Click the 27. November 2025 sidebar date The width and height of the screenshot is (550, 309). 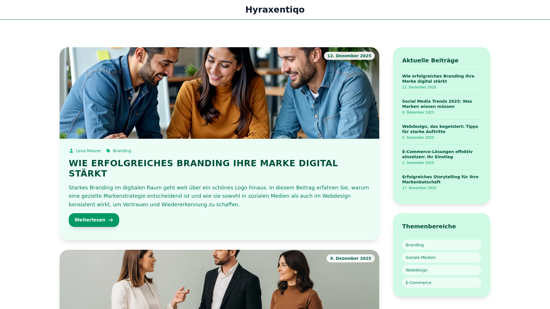419,188
